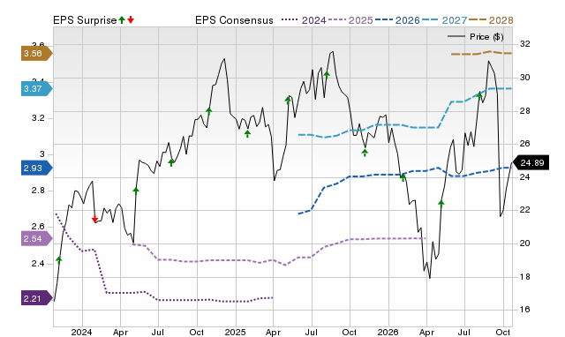565x337 pixels.
Task: Click the 2.21 dark purple value tag
Action: pyautogui.click(x=37, y=298)
